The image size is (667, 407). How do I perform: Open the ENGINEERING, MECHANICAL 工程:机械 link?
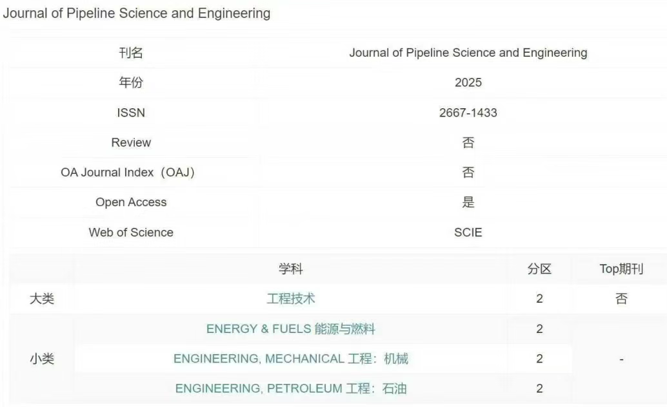point(290,359)
